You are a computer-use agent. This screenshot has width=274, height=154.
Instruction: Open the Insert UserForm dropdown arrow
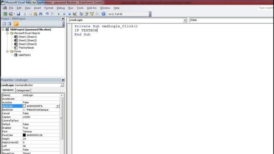[14, 14]
